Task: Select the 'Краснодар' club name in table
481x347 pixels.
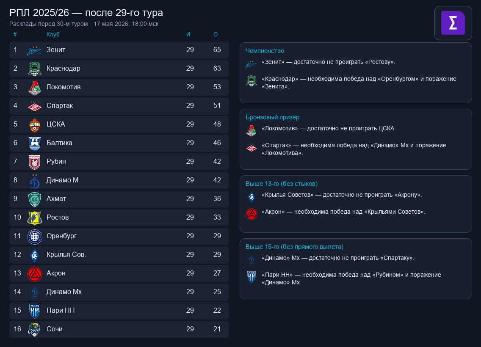Action: click(x=63, y=69)
